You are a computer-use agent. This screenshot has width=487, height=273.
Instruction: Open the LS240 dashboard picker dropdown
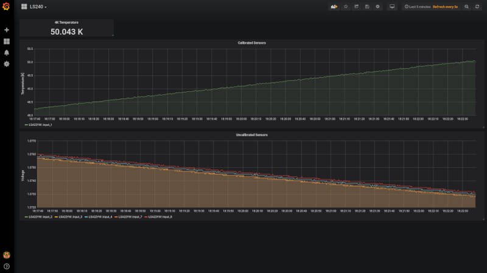click(x=38, y=7)
